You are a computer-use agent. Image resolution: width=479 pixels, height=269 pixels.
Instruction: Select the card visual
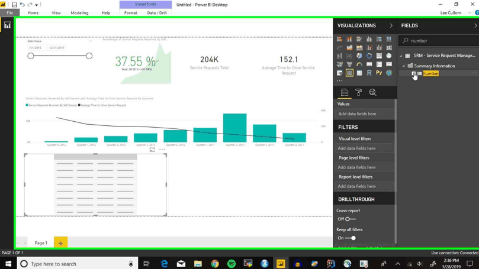pos(369,64)
